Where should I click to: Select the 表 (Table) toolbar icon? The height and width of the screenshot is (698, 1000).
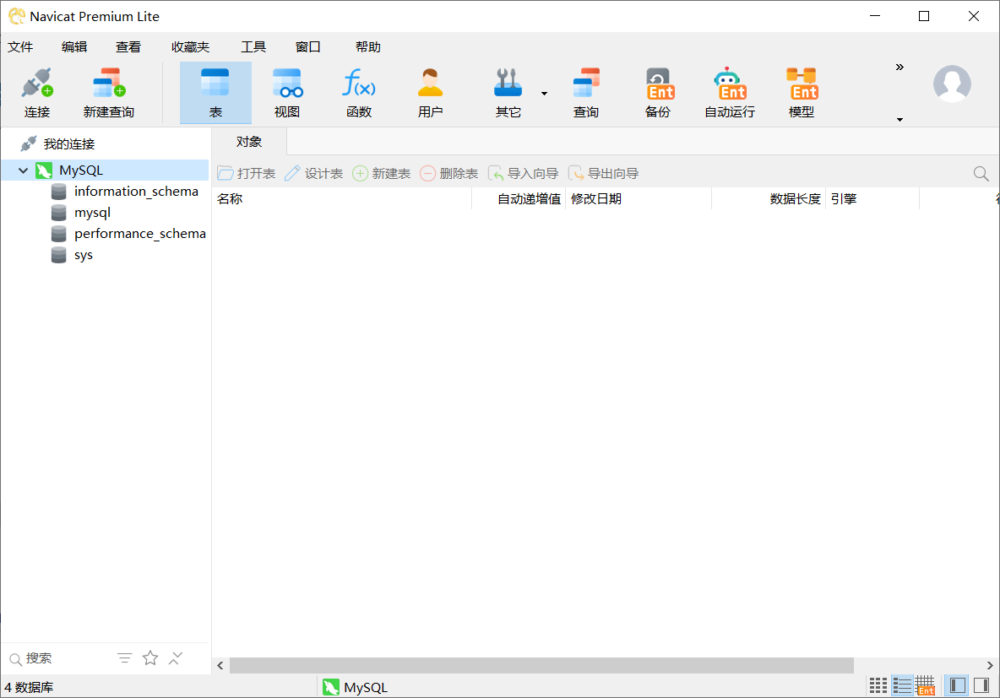click(215, 93)
